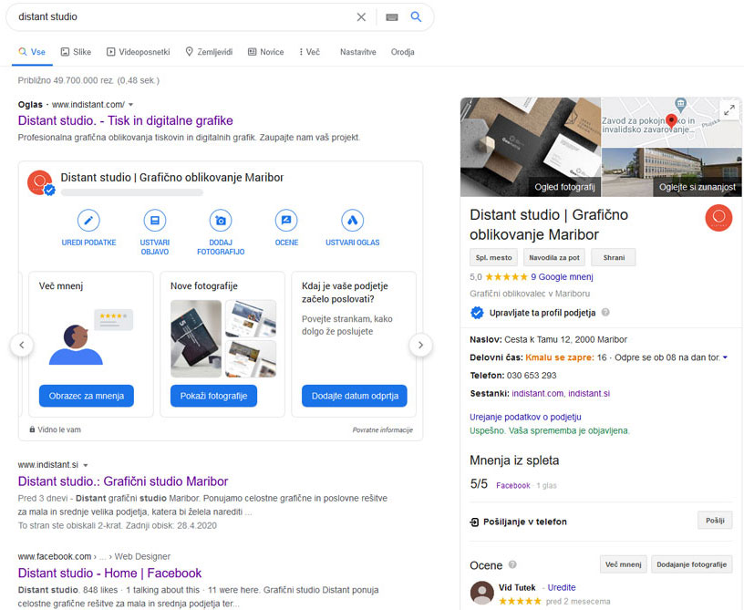Show the previous card with the left arrow
This screenshot has height=610, width=744.
22,345
